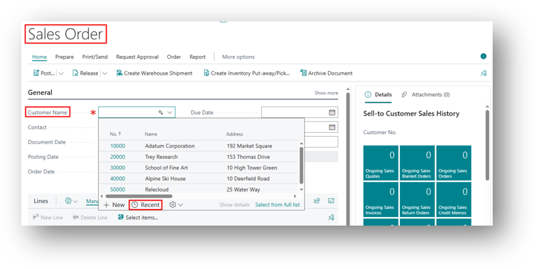The image size is (536, 269).
Task: Select customer number 50000
Action: [x=117, y=190]
